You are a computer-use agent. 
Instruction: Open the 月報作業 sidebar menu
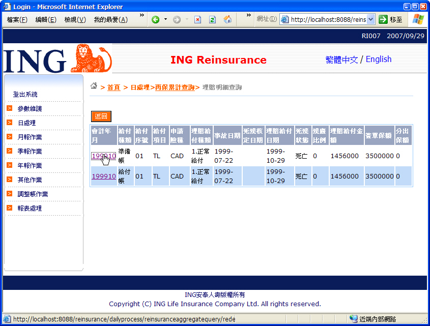(x=30, y=137)
